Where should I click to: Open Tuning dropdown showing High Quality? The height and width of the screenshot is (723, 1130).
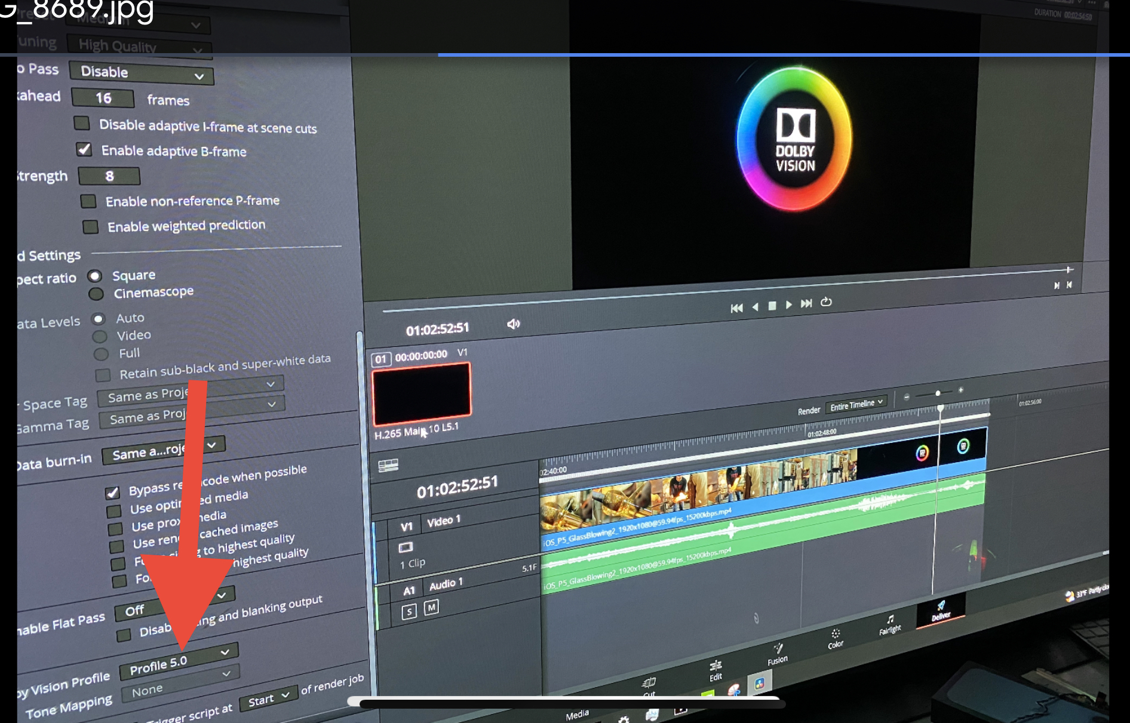(140, 47)
